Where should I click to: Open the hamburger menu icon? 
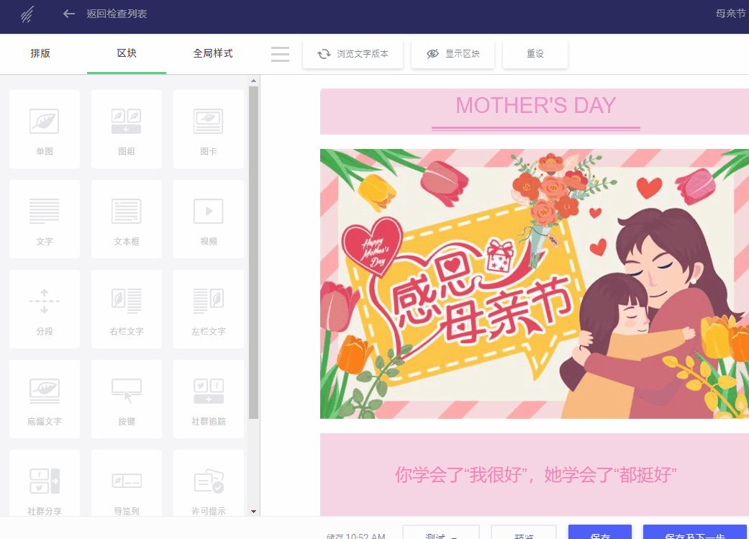[x=280, y=54]
